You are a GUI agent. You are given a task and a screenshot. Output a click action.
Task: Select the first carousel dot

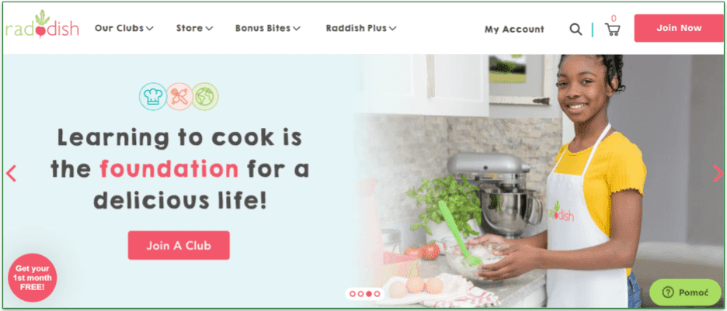(353, 293)
